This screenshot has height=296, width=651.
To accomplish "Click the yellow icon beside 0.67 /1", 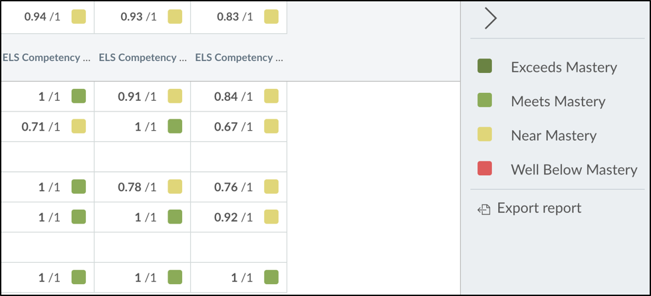I will (271, 127).
